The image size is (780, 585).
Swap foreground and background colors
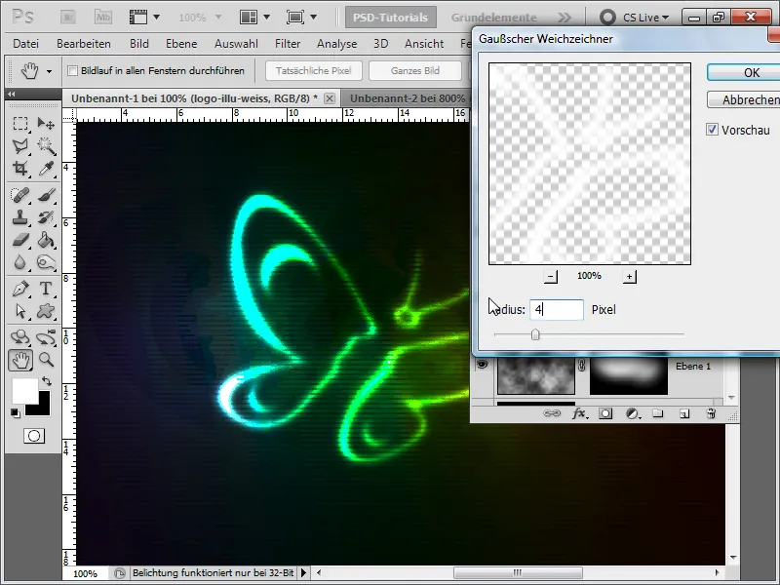(46, 381)
